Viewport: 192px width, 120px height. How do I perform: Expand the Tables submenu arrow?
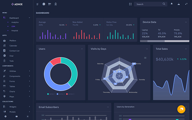[x=30, y=86]
